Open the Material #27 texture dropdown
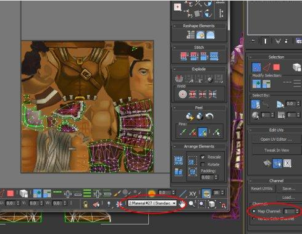The image size is (302, 234). click(153, 203)
